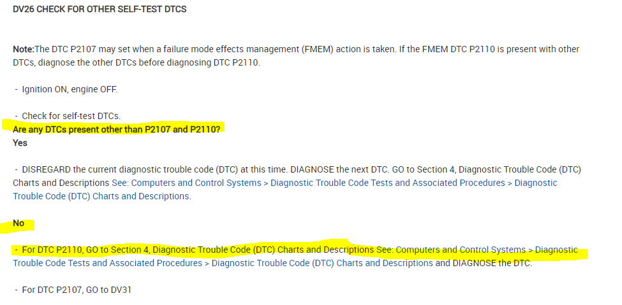Click 'Trouble Code (DTC) Charts and Descriptions.' link ending under Yes

click(101, 196)
